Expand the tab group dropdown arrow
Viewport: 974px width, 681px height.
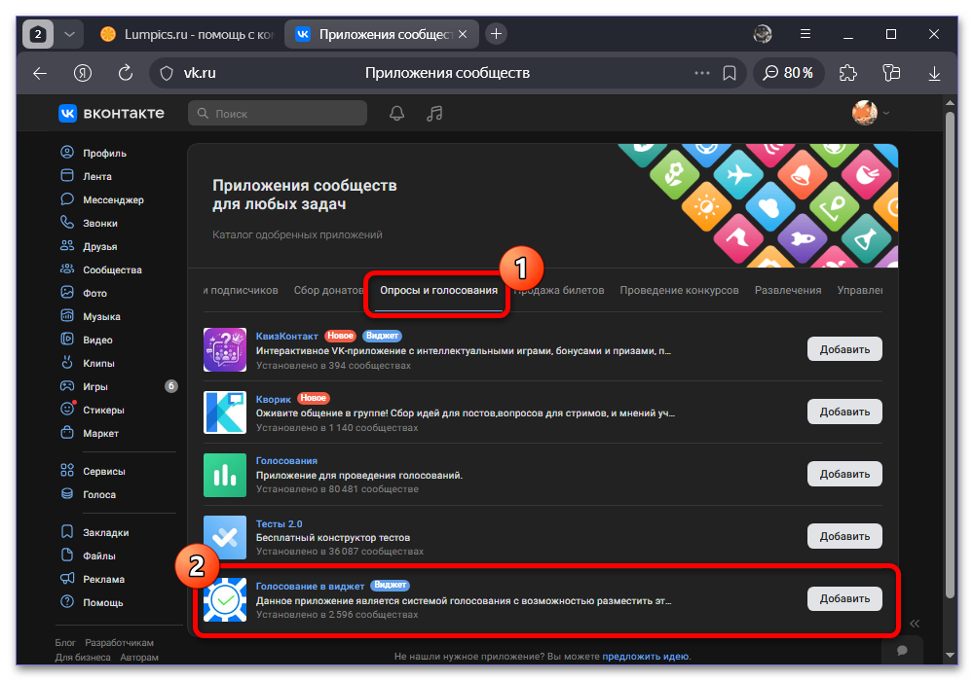tap(69, 34)
